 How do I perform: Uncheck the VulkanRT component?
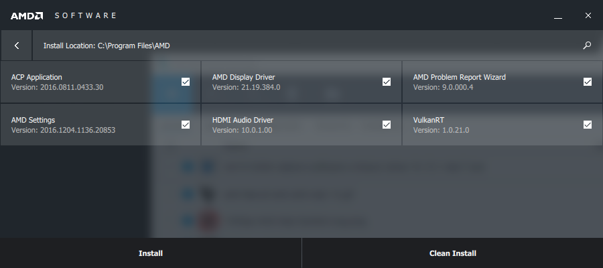(x=588, y=125)
